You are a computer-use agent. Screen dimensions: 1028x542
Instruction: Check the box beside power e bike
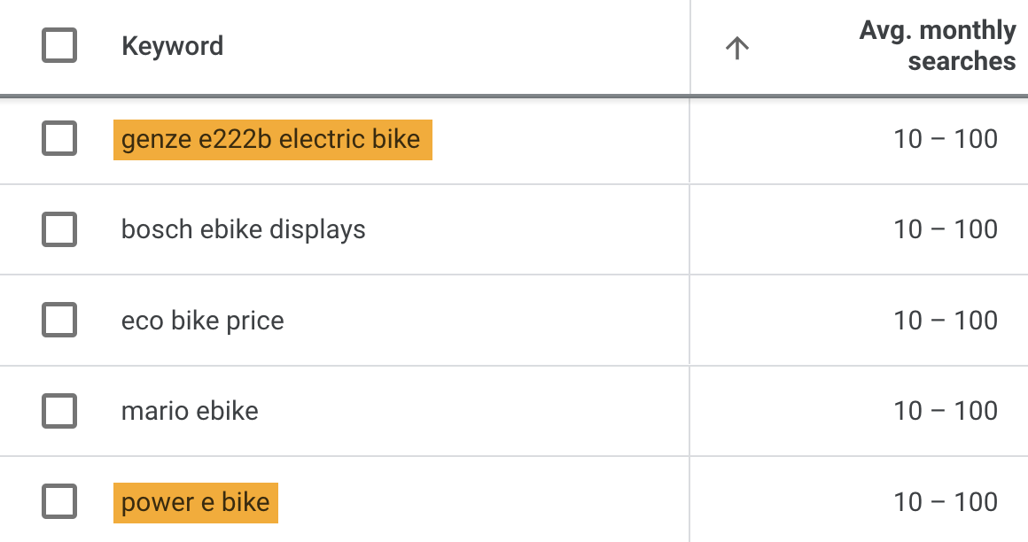(x=58, y=502)
